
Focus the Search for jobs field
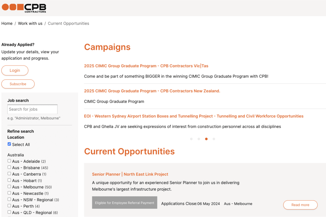32,109
